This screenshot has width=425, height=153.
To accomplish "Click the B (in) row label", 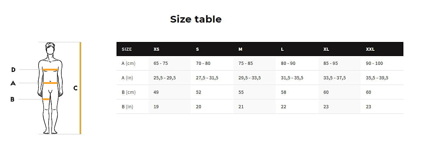I will [x=127, y=106].
